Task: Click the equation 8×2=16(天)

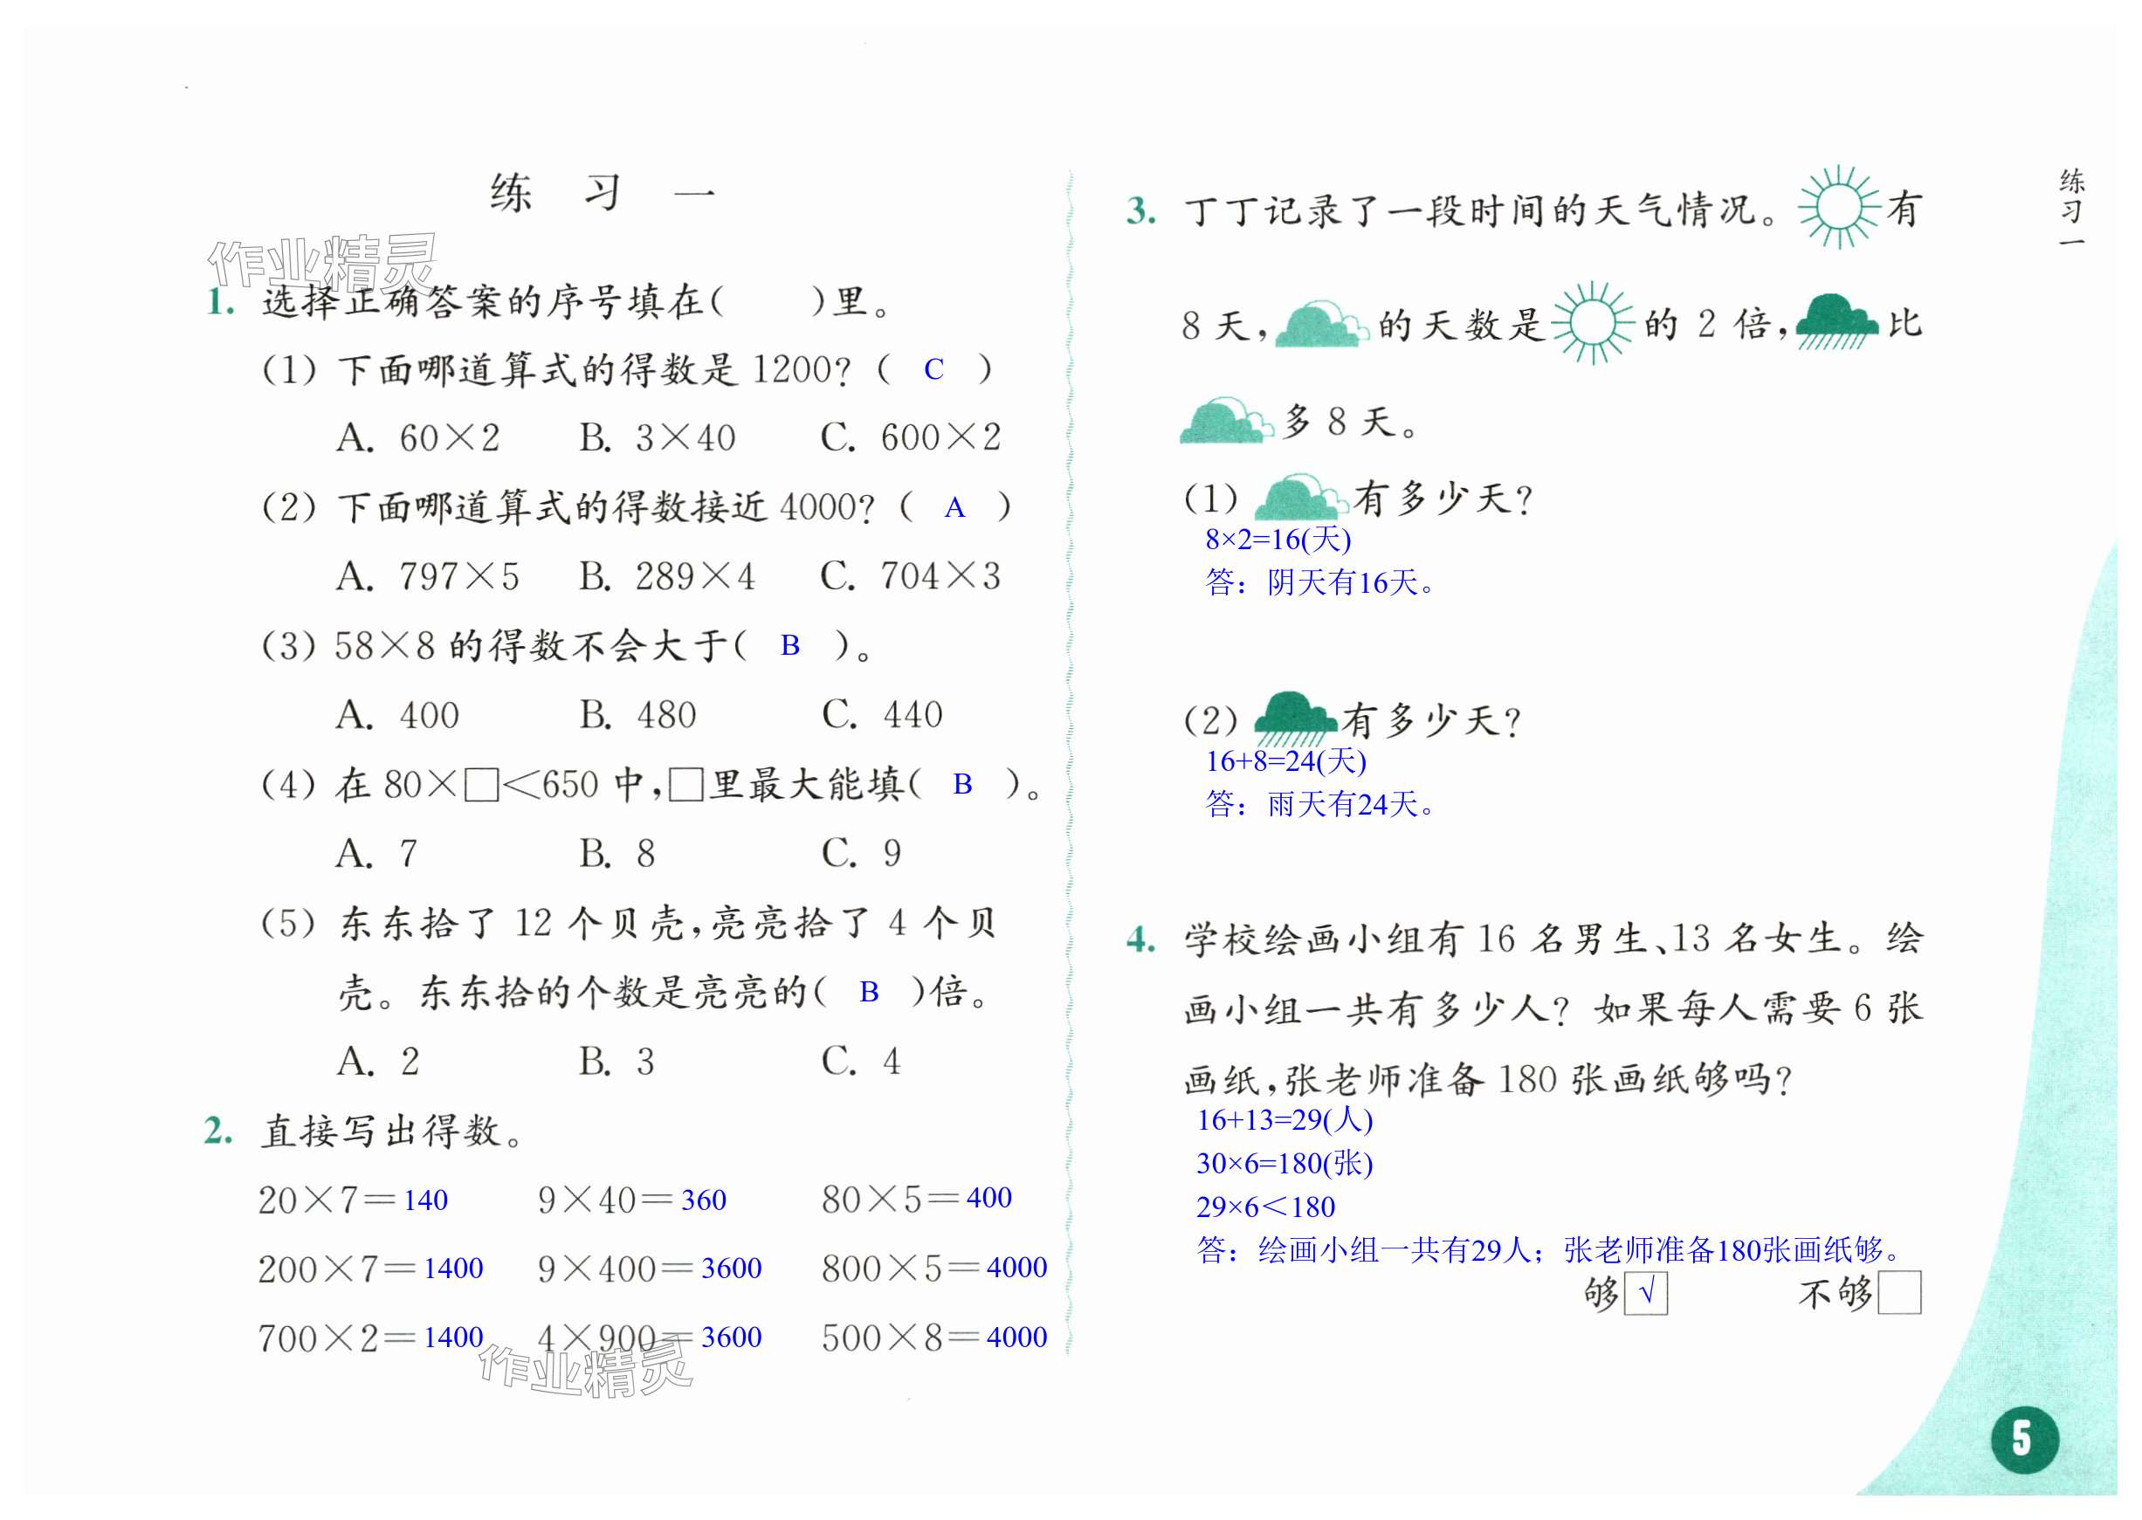Action: coord(1278,540)
